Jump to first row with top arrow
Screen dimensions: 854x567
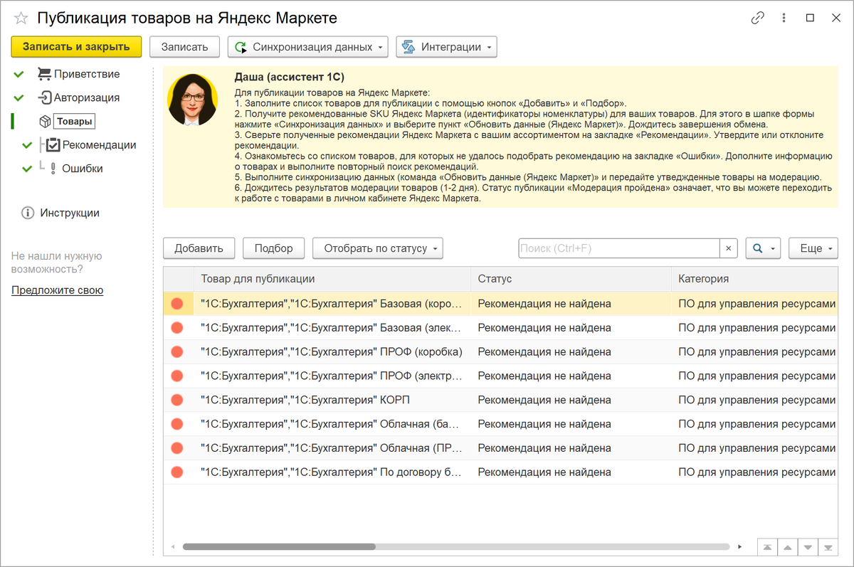pyautogui.click(x=768, y=548)
